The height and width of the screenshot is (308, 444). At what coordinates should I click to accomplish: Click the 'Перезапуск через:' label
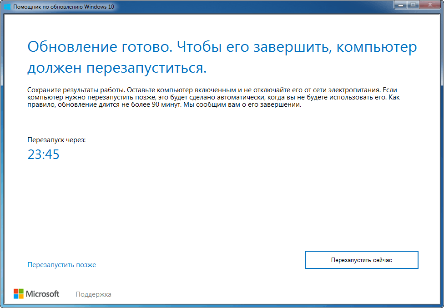(x=56, y=140)
